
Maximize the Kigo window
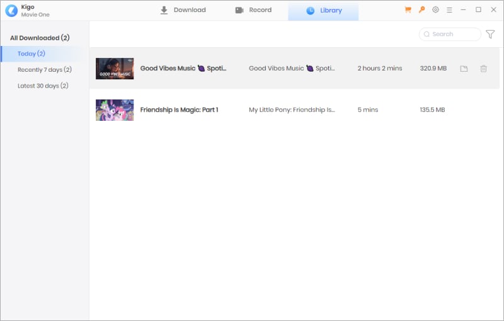pos(478,10)
